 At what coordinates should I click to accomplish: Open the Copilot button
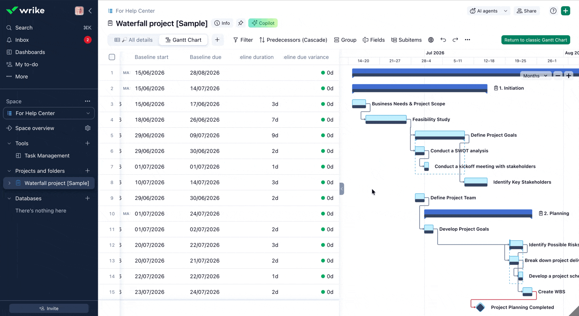tap(263, 23)
